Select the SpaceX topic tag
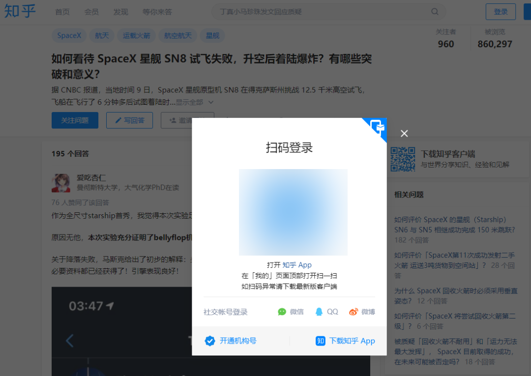This screenshot has width=531, height=376. 69,35
